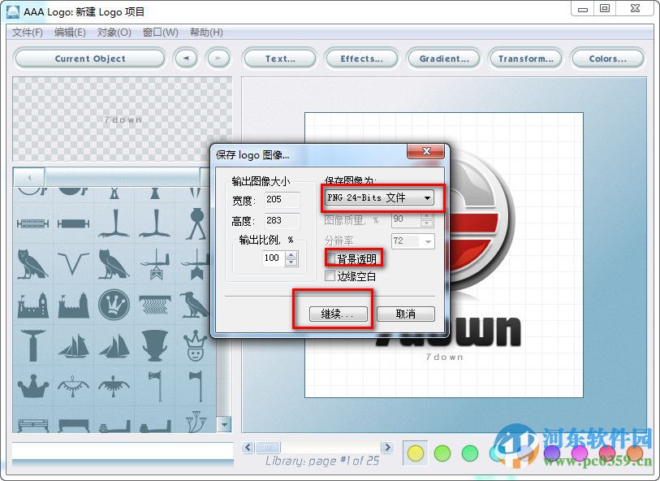This screenshot has width=660, height=481.
Task: Close the 保存 logo 图像 dialog
Action: pos(425,151)
